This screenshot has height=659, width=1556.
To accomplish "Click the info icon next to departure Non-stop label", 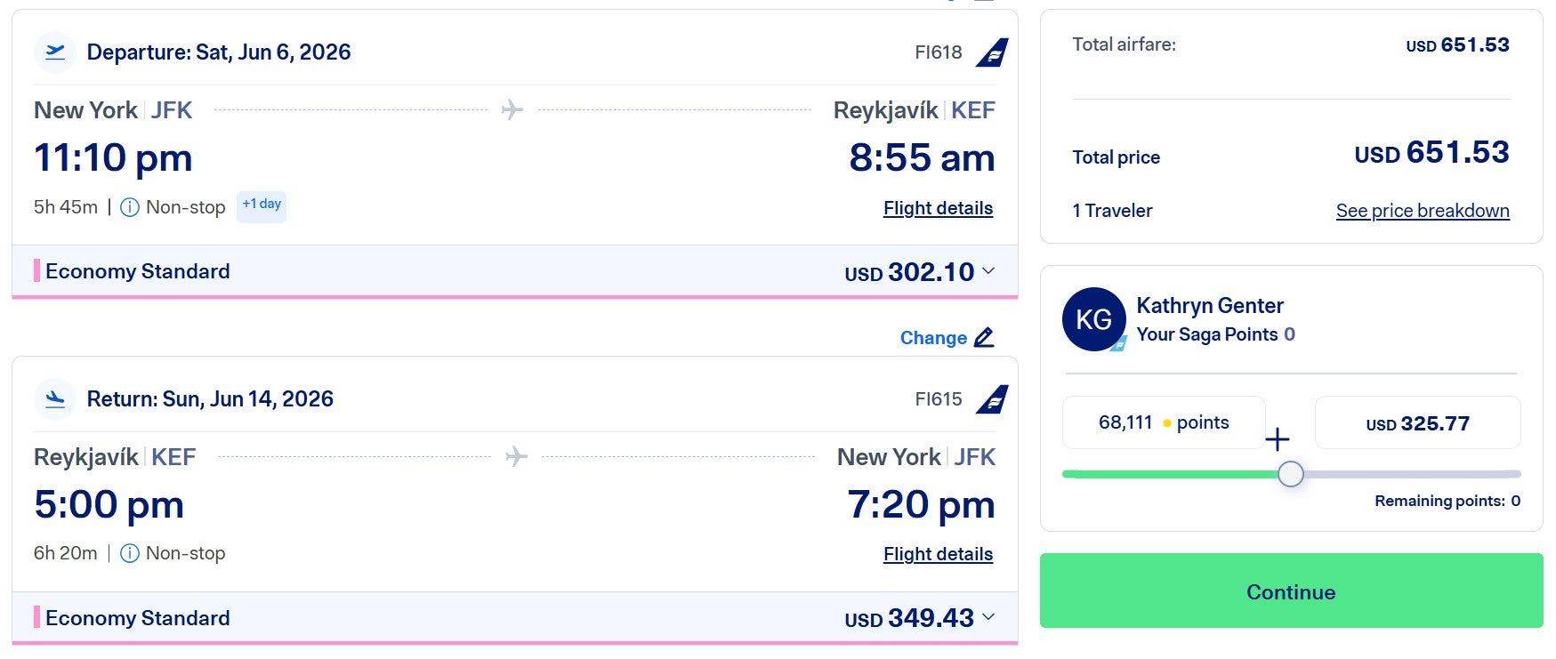I will tap(130, 206).
